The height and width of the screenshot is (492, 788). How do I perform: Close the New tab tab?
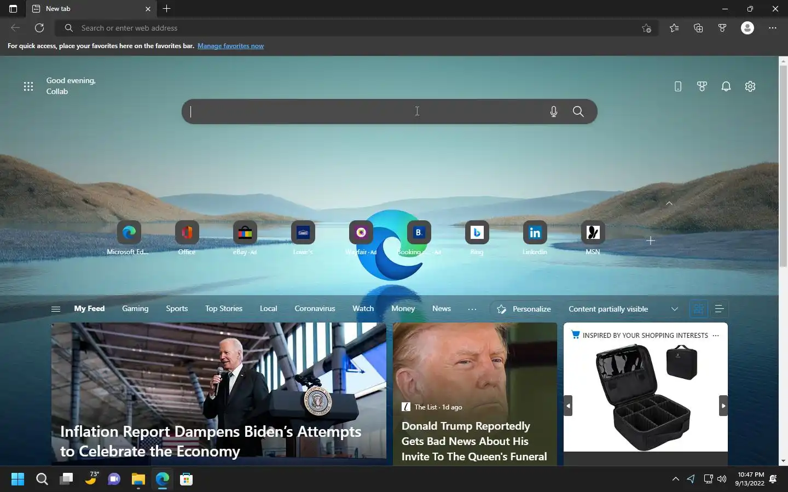148,9
